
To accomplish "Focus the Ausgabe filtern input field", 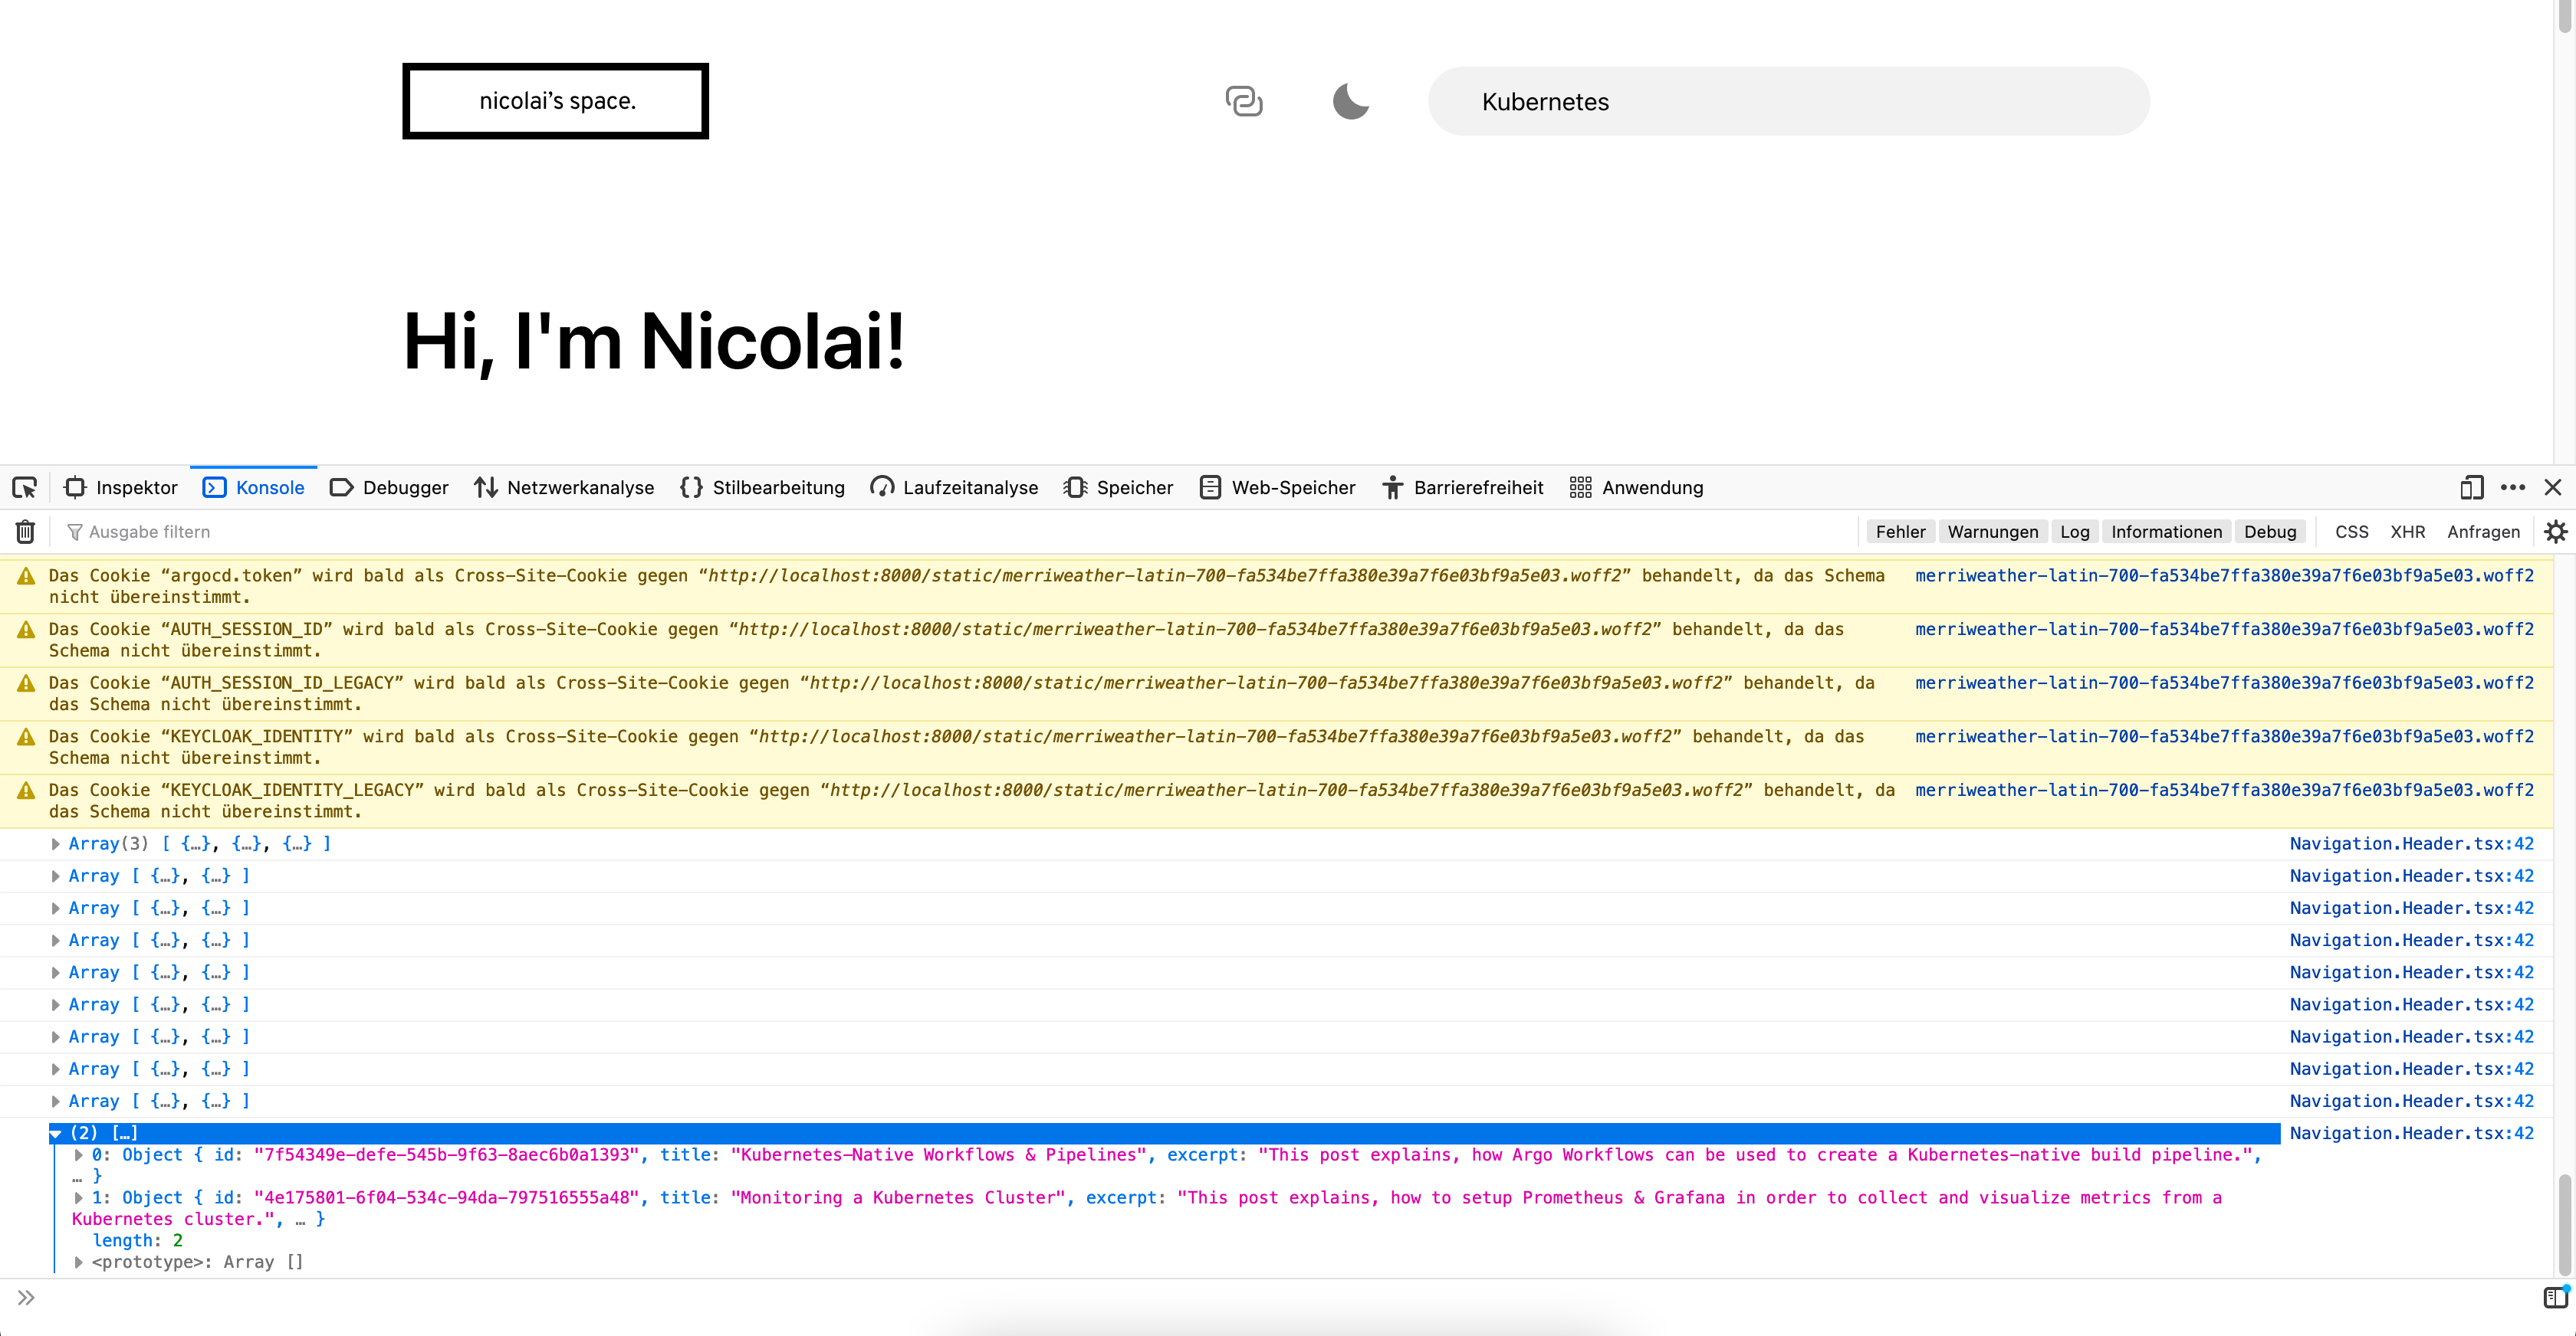I will 950,532.
